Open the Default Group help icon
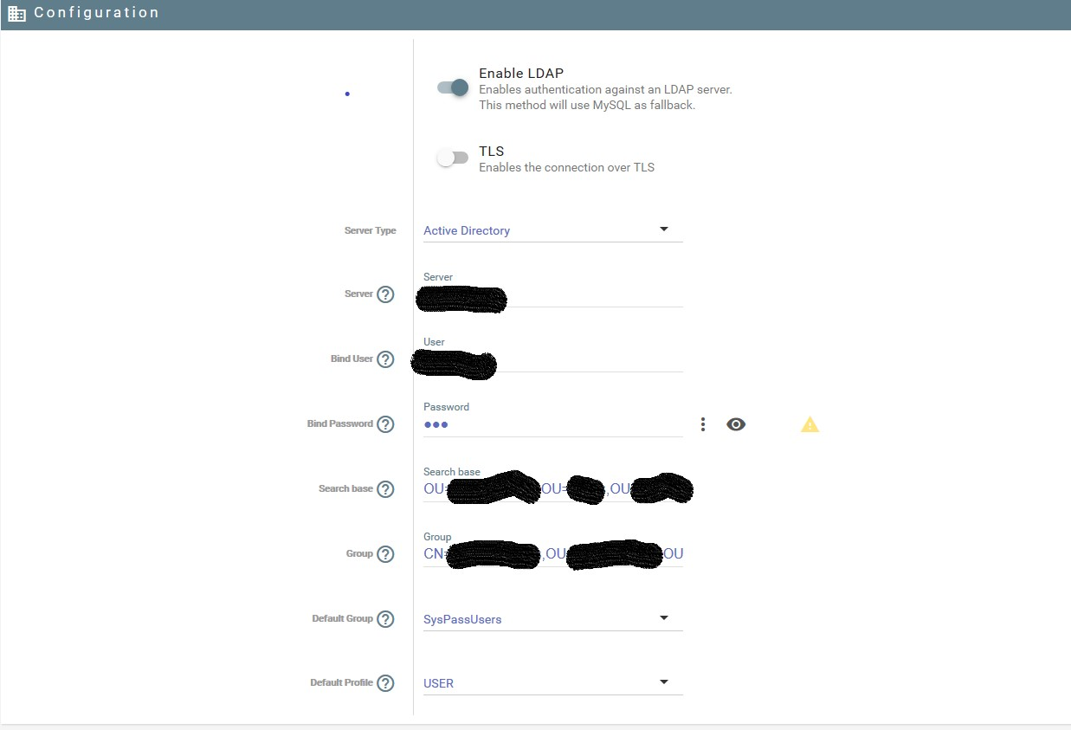The width and height of the screenshot is (1071, 730). [386, 618]
